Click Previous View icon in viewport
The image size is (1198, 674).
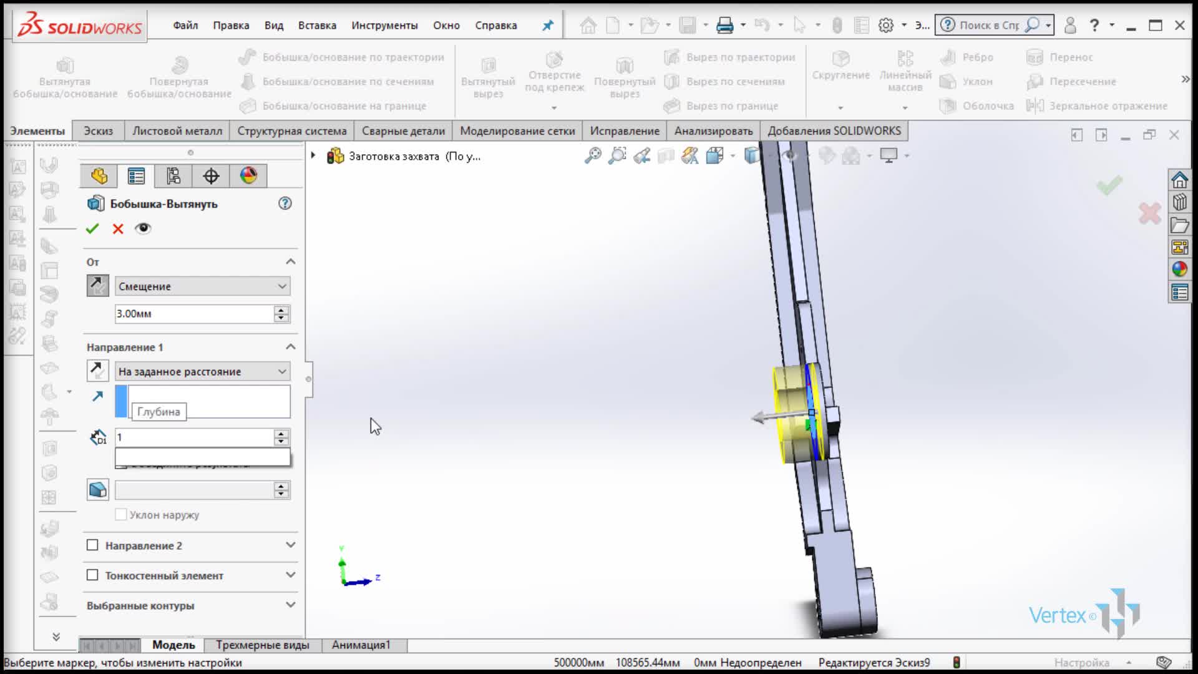[x=641, y=155]
